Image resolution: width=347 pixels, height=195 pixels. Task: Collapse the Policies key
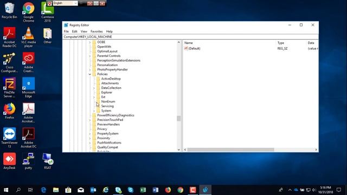click(x=90, y=74)
